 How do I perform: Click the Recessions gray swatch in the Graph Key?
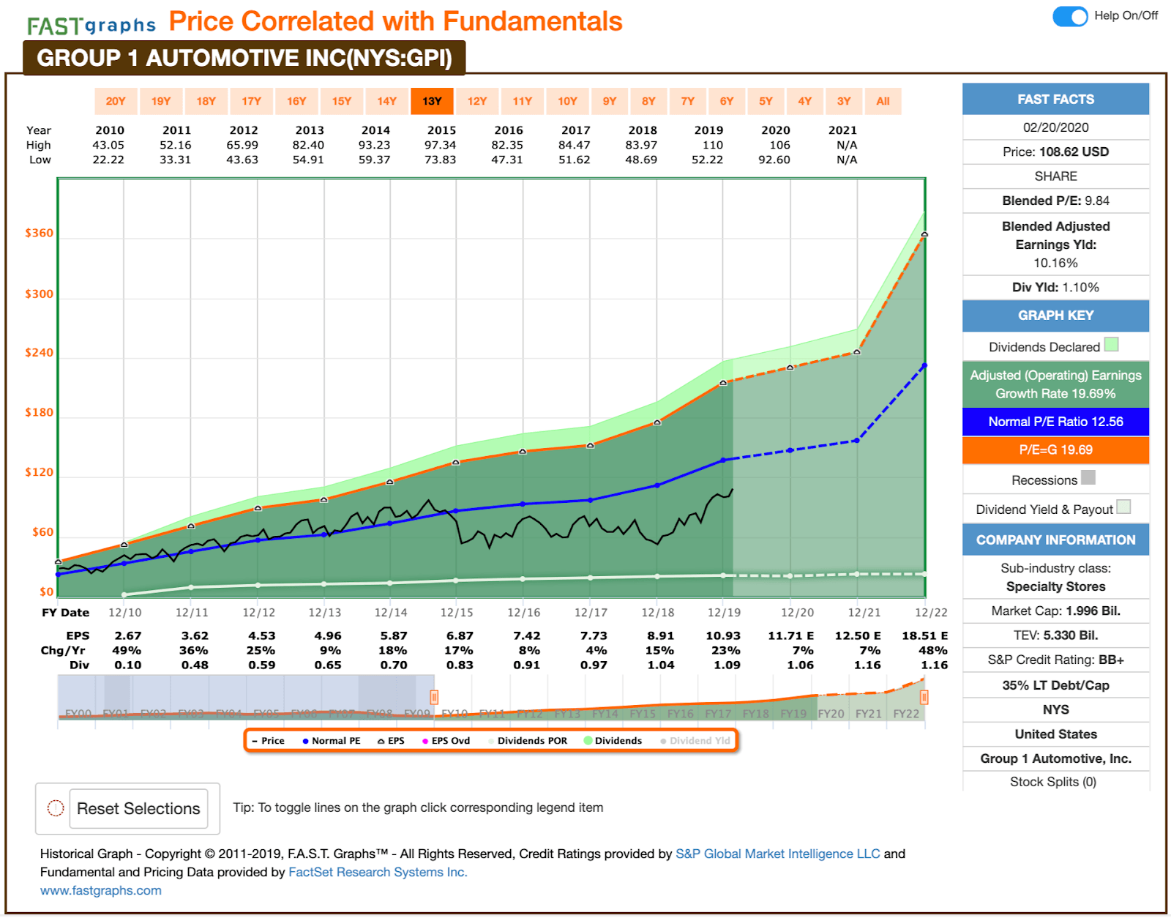click(x=1088, y=477)
